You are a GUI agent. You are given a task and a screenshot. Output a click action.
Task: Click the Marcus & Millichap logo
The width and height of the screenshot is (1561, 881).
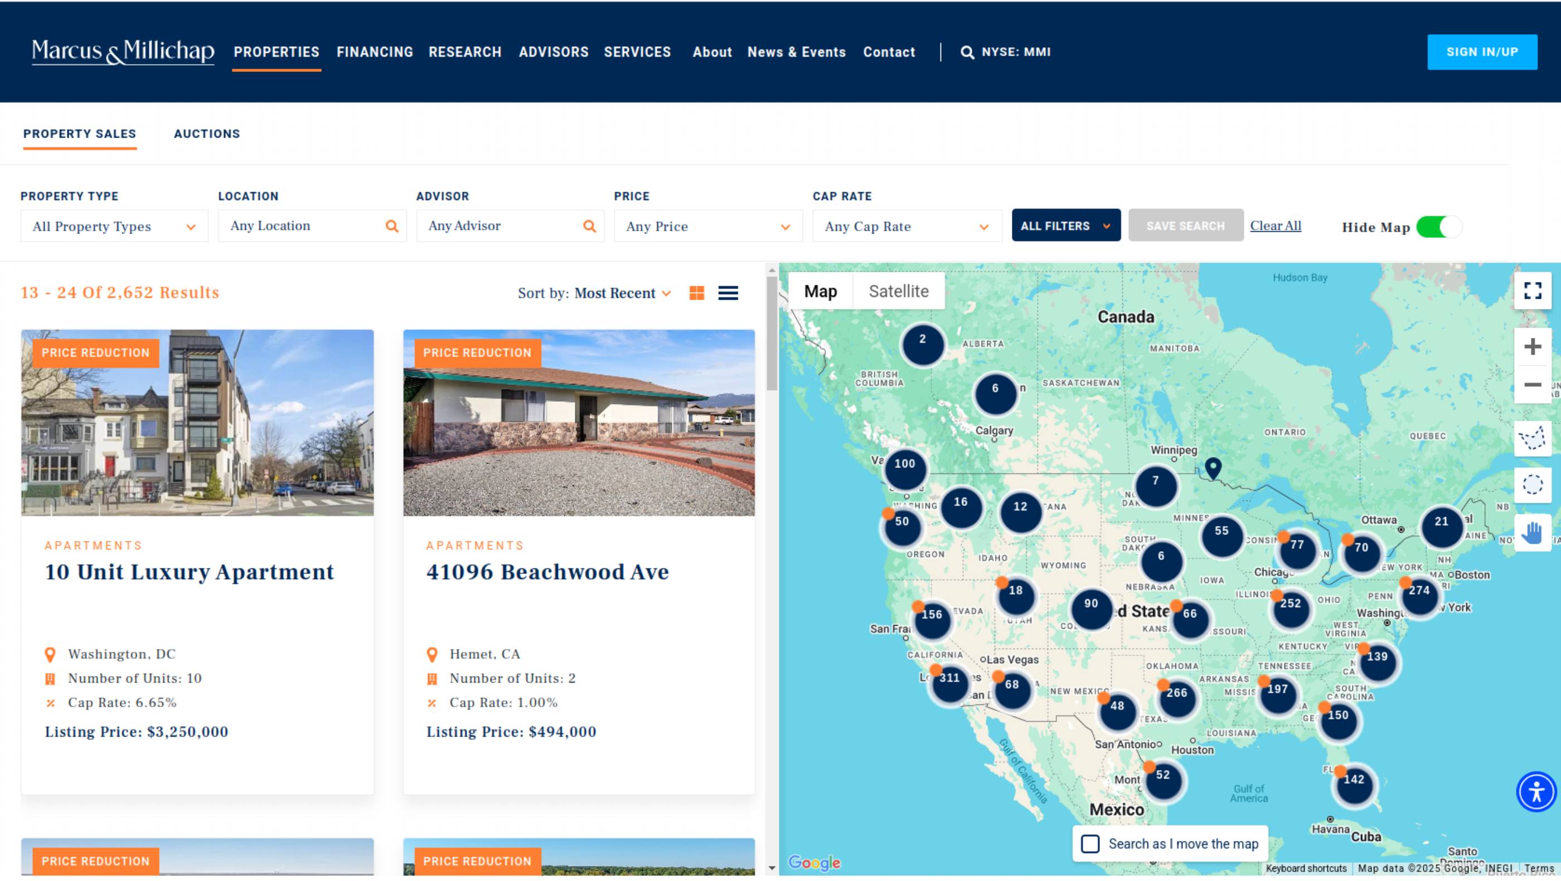coord(123,51)
